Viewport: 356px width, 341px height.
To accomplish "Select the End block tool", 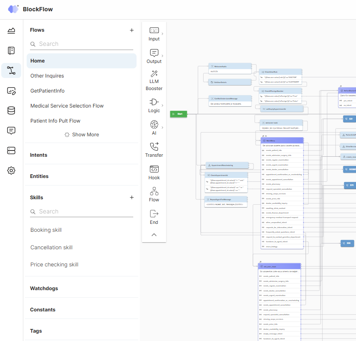I will pyautogui.click(x=154, y=217).
